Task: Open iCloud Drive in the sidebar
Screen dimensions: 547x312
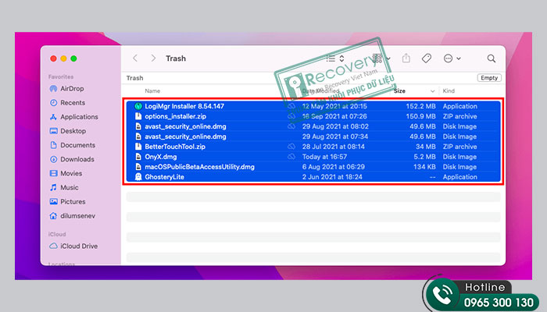Action: coord(73,246)
